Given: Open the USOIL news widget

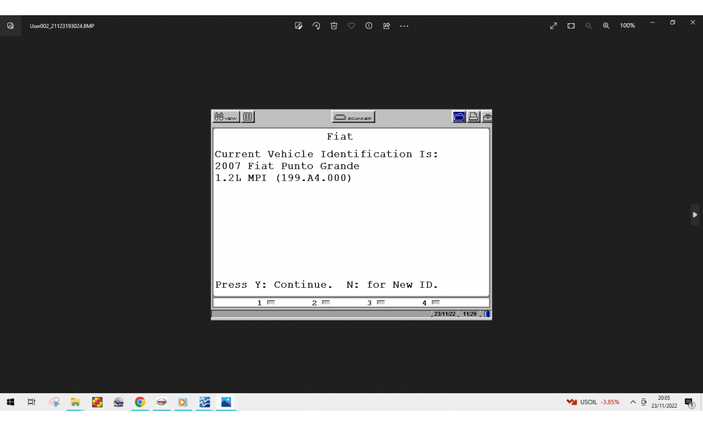Looking at the screenshot, I should [593, 402].
